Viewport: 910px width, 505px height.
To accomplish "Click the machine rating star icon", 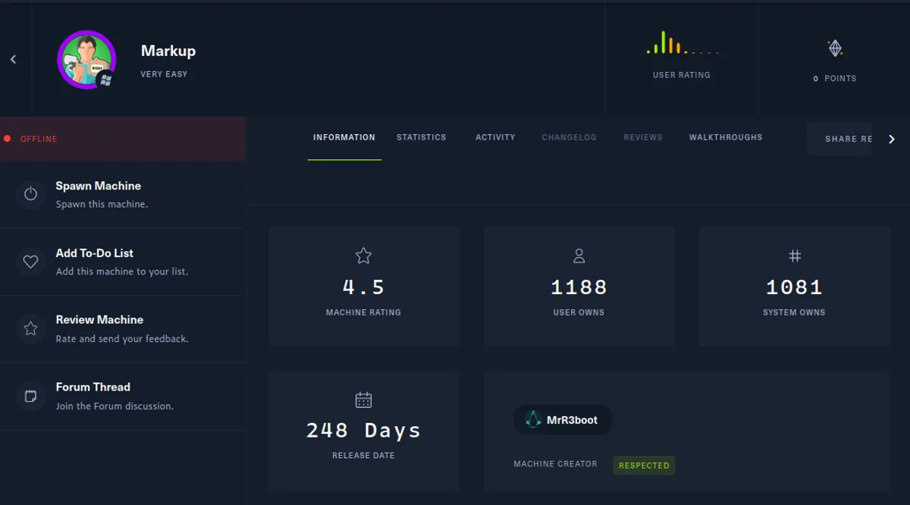I will point(363,256).
